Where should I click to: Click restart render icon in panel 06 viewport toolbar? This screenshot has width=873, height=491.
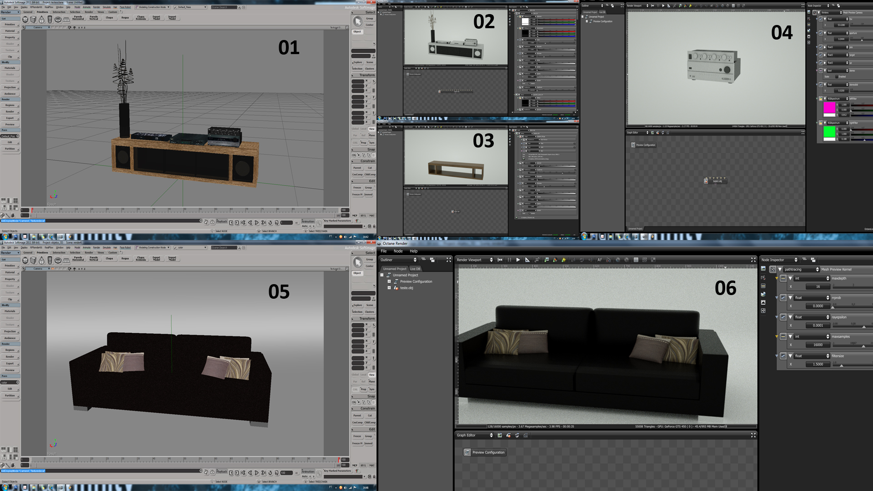[500, 260]
